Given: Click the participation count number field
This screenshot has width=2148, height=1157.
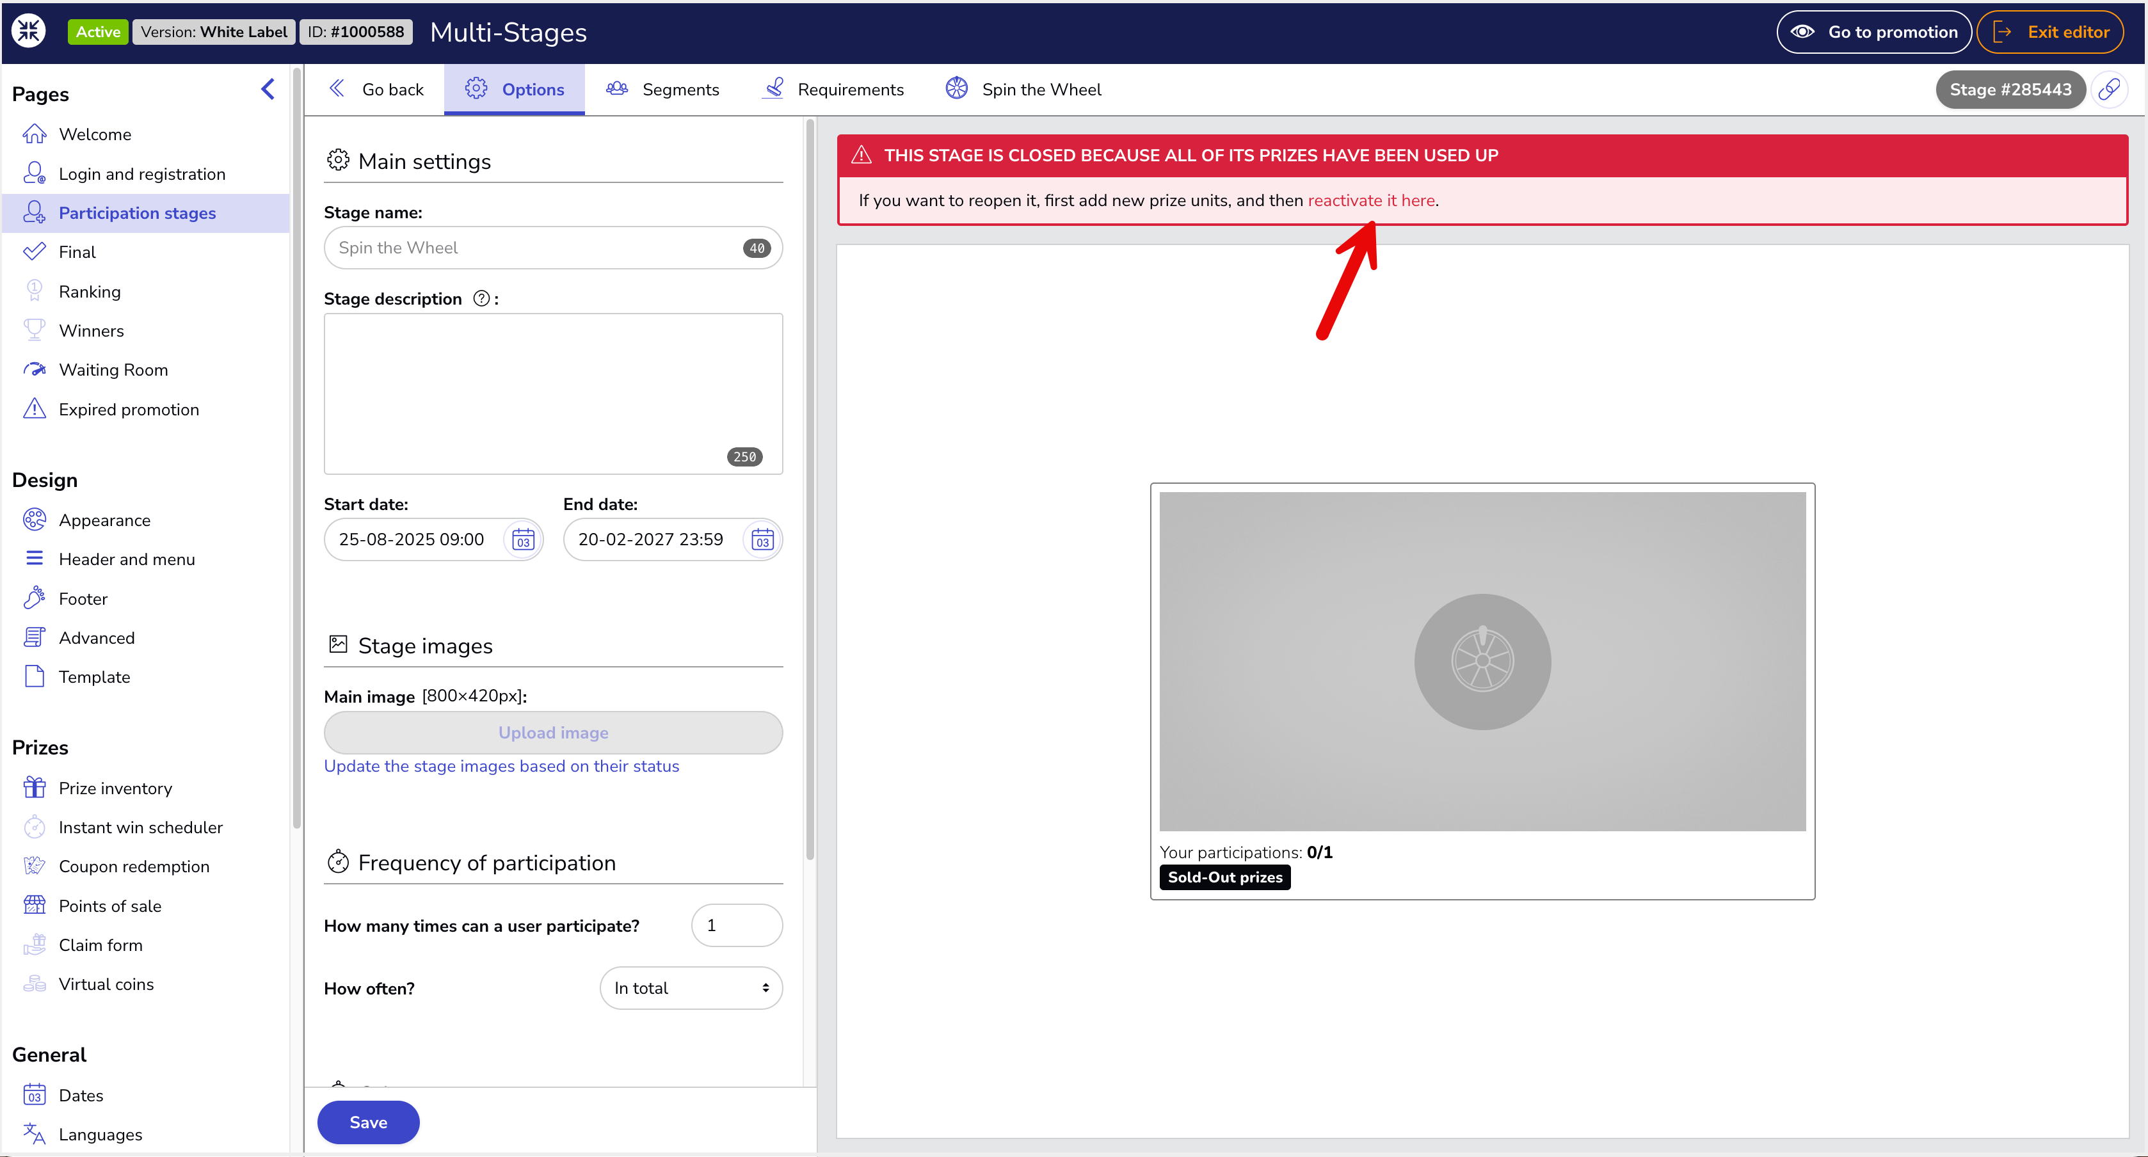Looking at the screenshot, I should click(737, 925).
